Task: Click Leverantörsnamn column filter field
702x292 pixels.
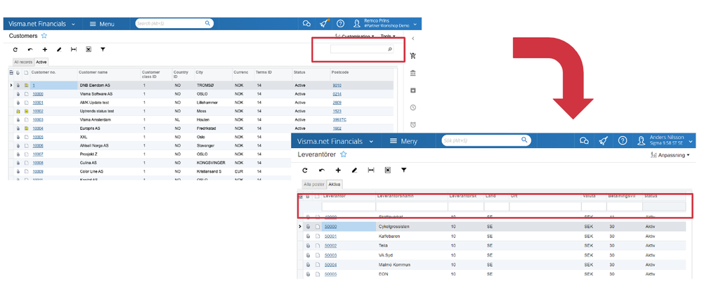Action: pyautogui.click(x=412, y=206)
